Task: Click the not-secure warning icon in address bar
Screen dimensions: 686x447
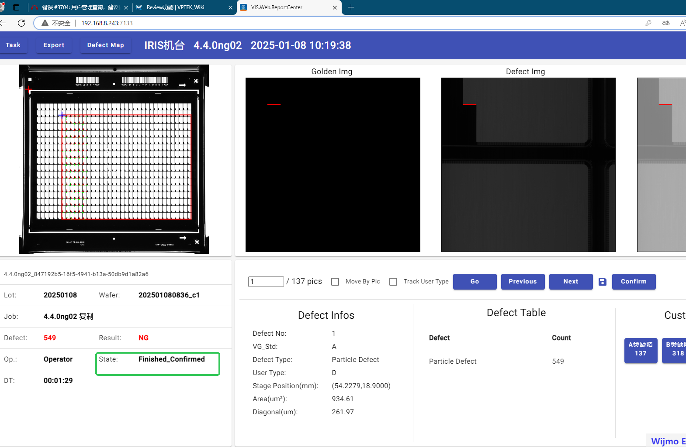Action: click(45, 23)
